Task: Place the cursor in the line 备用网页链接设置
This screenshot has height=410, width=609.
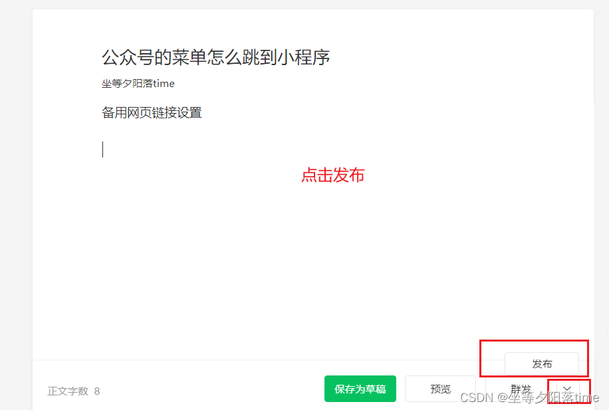Action: point(152,112)
